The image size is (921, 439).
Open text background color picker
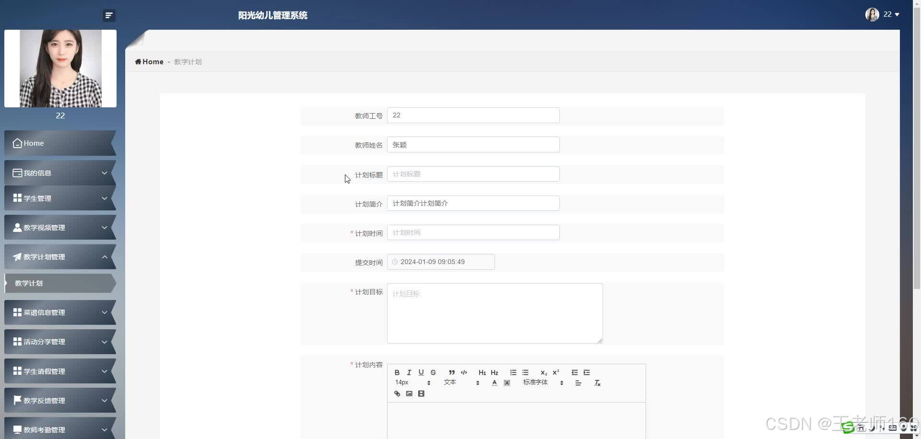coord(507,383)
